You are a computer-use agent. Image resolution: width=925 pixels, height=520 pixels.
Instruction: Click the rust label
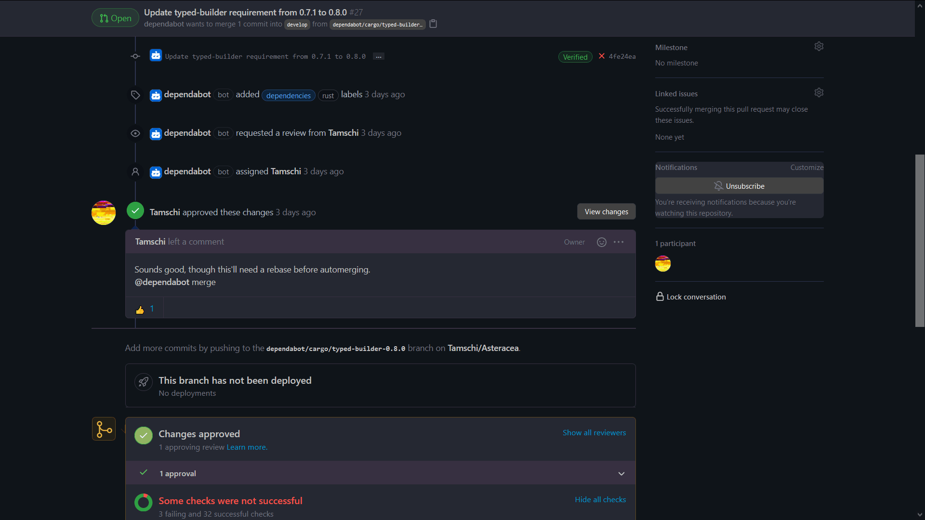click(328, 96)
